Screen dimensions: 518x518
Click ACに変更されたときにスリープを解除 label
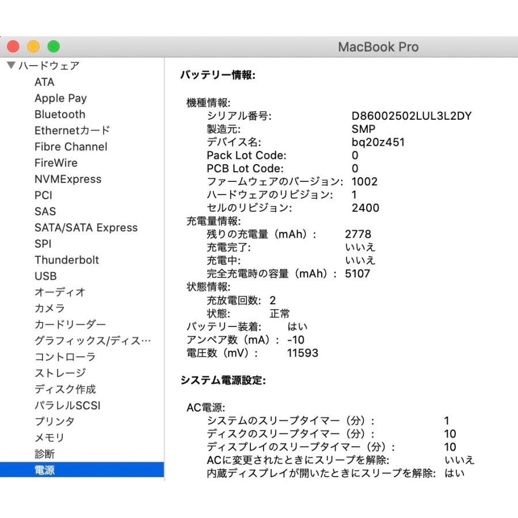298,460
